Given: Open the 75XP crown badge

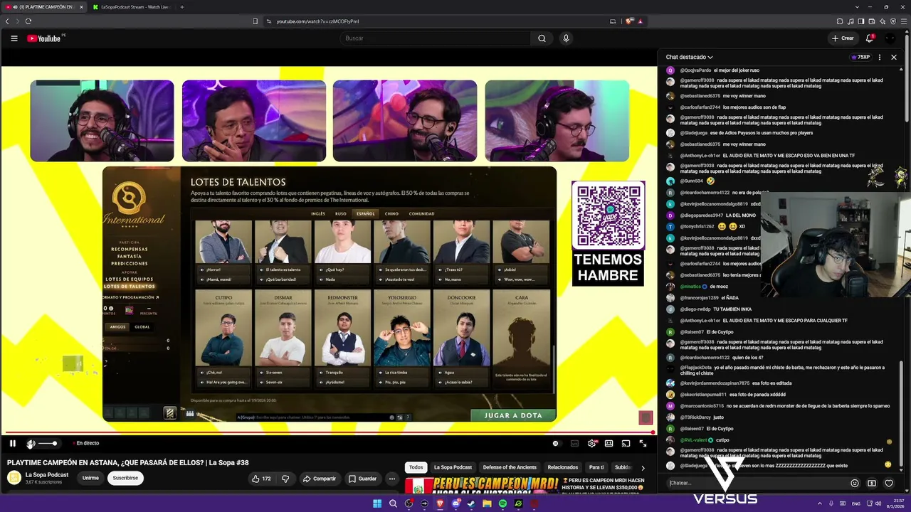Looking at the screenshot, I should point(860,57).
